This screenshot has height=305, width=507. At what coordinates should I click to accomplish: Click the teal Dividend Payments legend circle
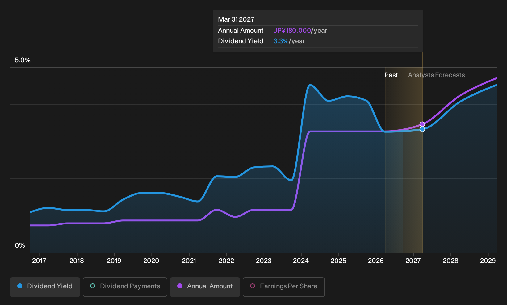93,286
